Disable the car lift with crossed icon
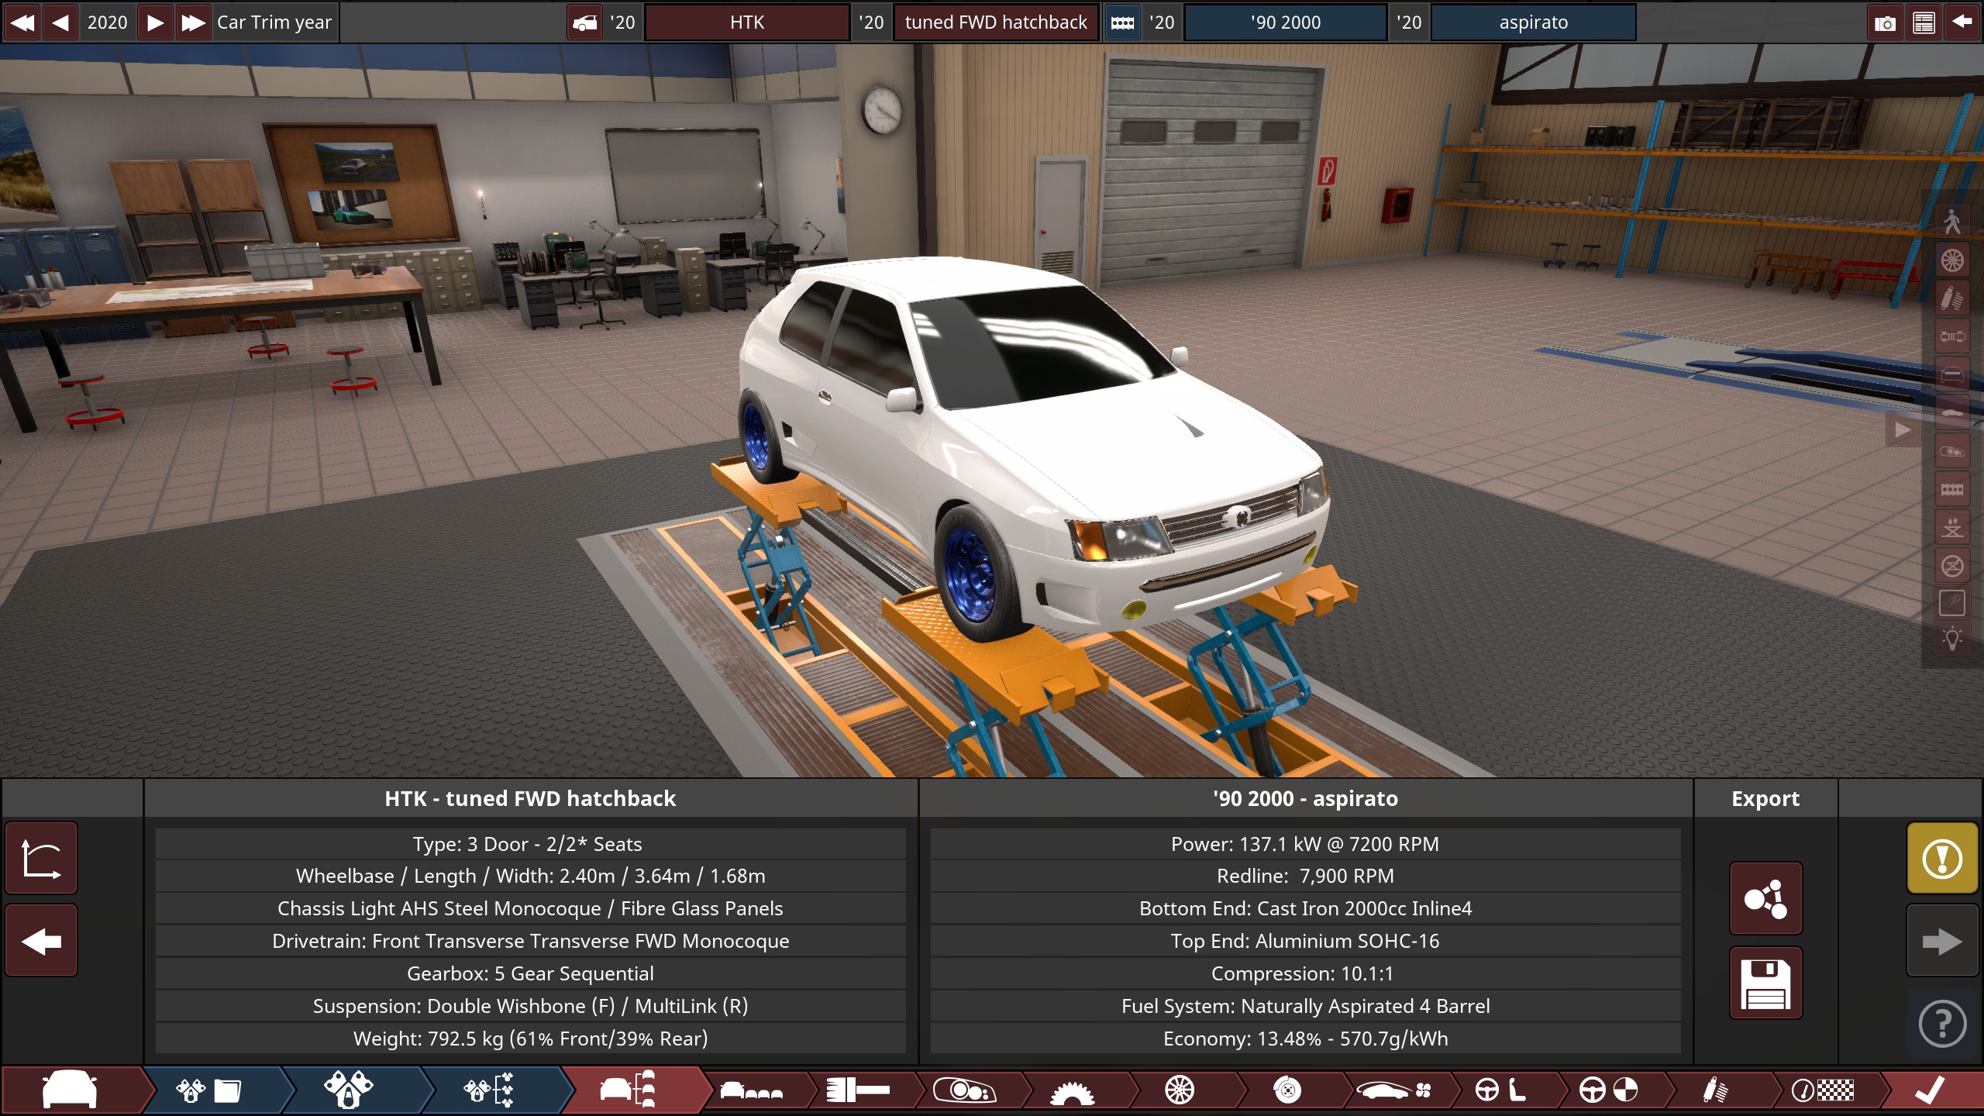The image size is (1984, 1116). [1952, 565]
